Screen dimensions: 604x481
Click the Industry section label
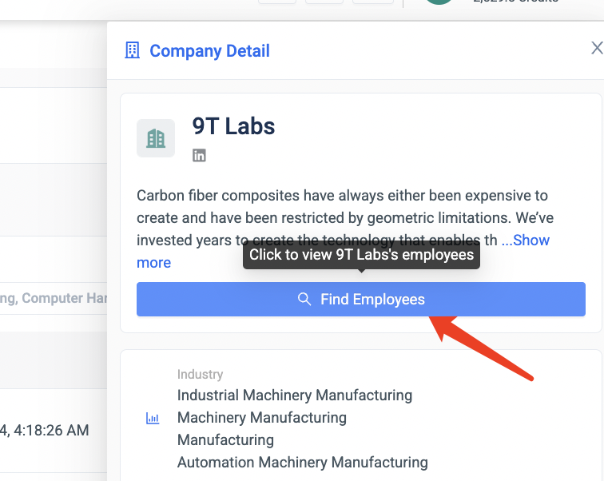pyautogui.click(x=200, y=374)
